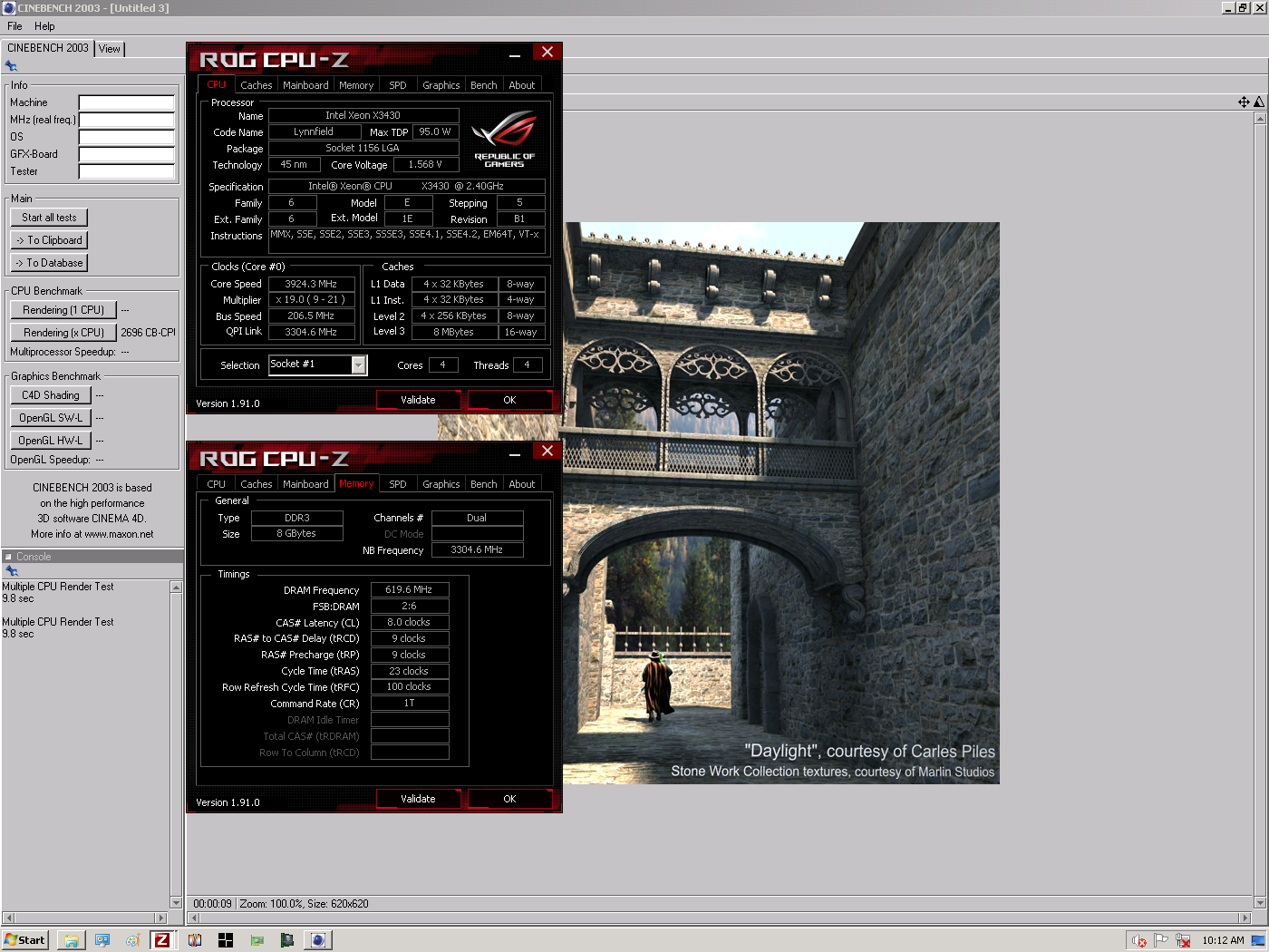Screen dimensions: 1269x952
Task: Open Caches tab in upper CPU-Z window
Action: click(257, 85)
